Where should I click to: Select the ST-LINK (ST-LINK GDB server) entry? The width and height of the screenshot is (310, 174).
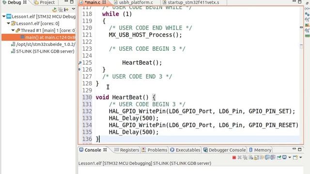(43, 51)
